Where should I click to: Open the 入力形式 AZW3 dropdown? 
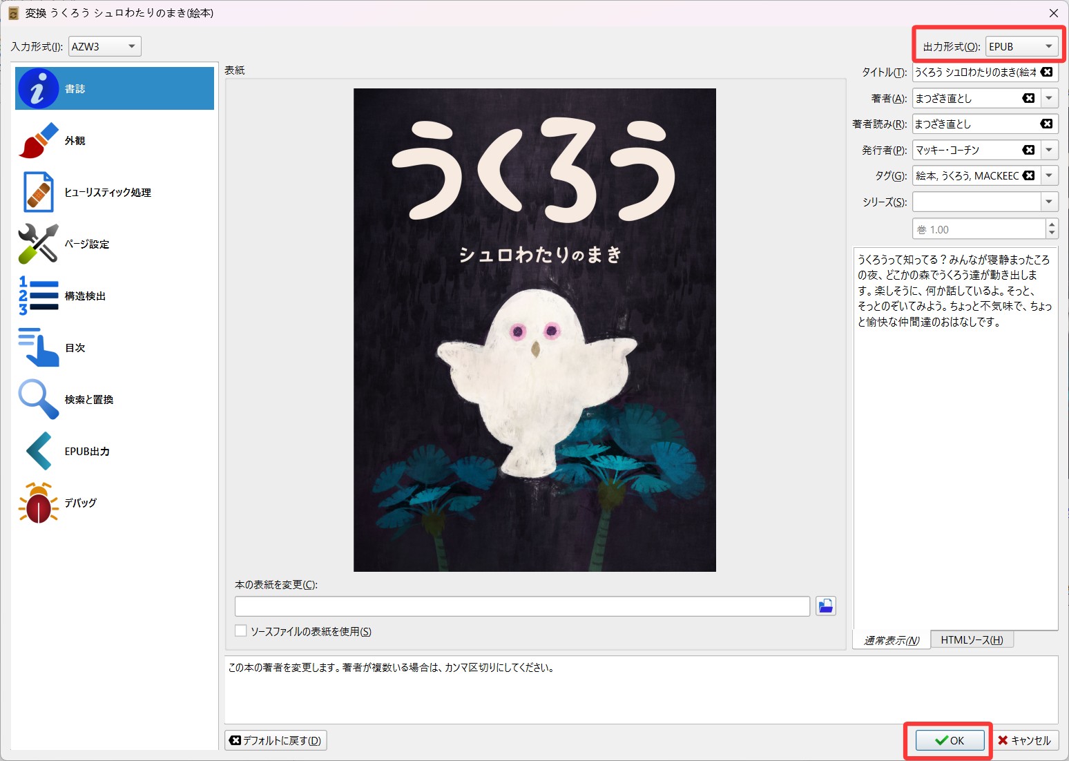tap(104, 47)
